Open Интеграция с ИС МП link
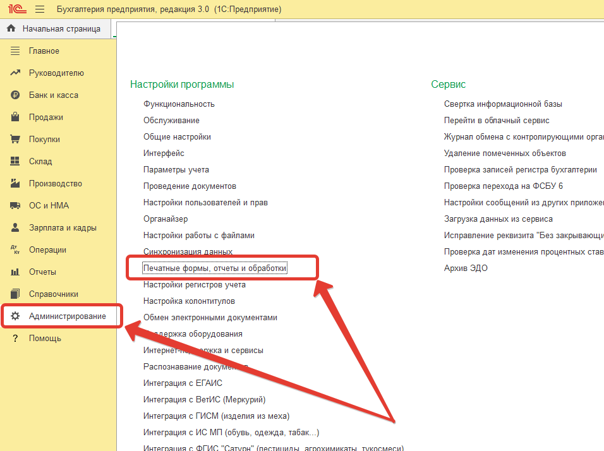The image size is (604, 451). pyautogui.click(x=231, y=433)
